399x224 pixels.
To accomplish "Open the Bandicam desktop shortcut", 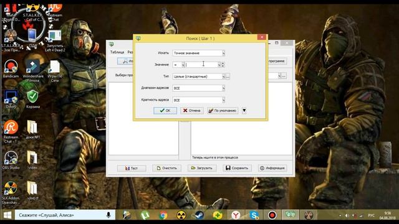I will coord(11,68).
